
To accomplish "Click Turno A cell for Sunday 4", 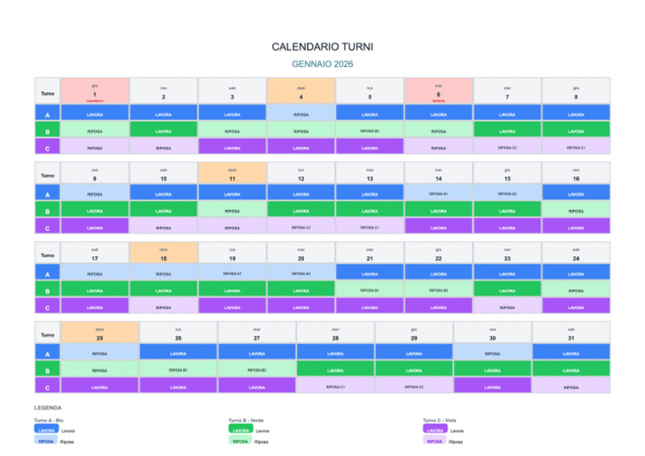I will tap(302, 113).
